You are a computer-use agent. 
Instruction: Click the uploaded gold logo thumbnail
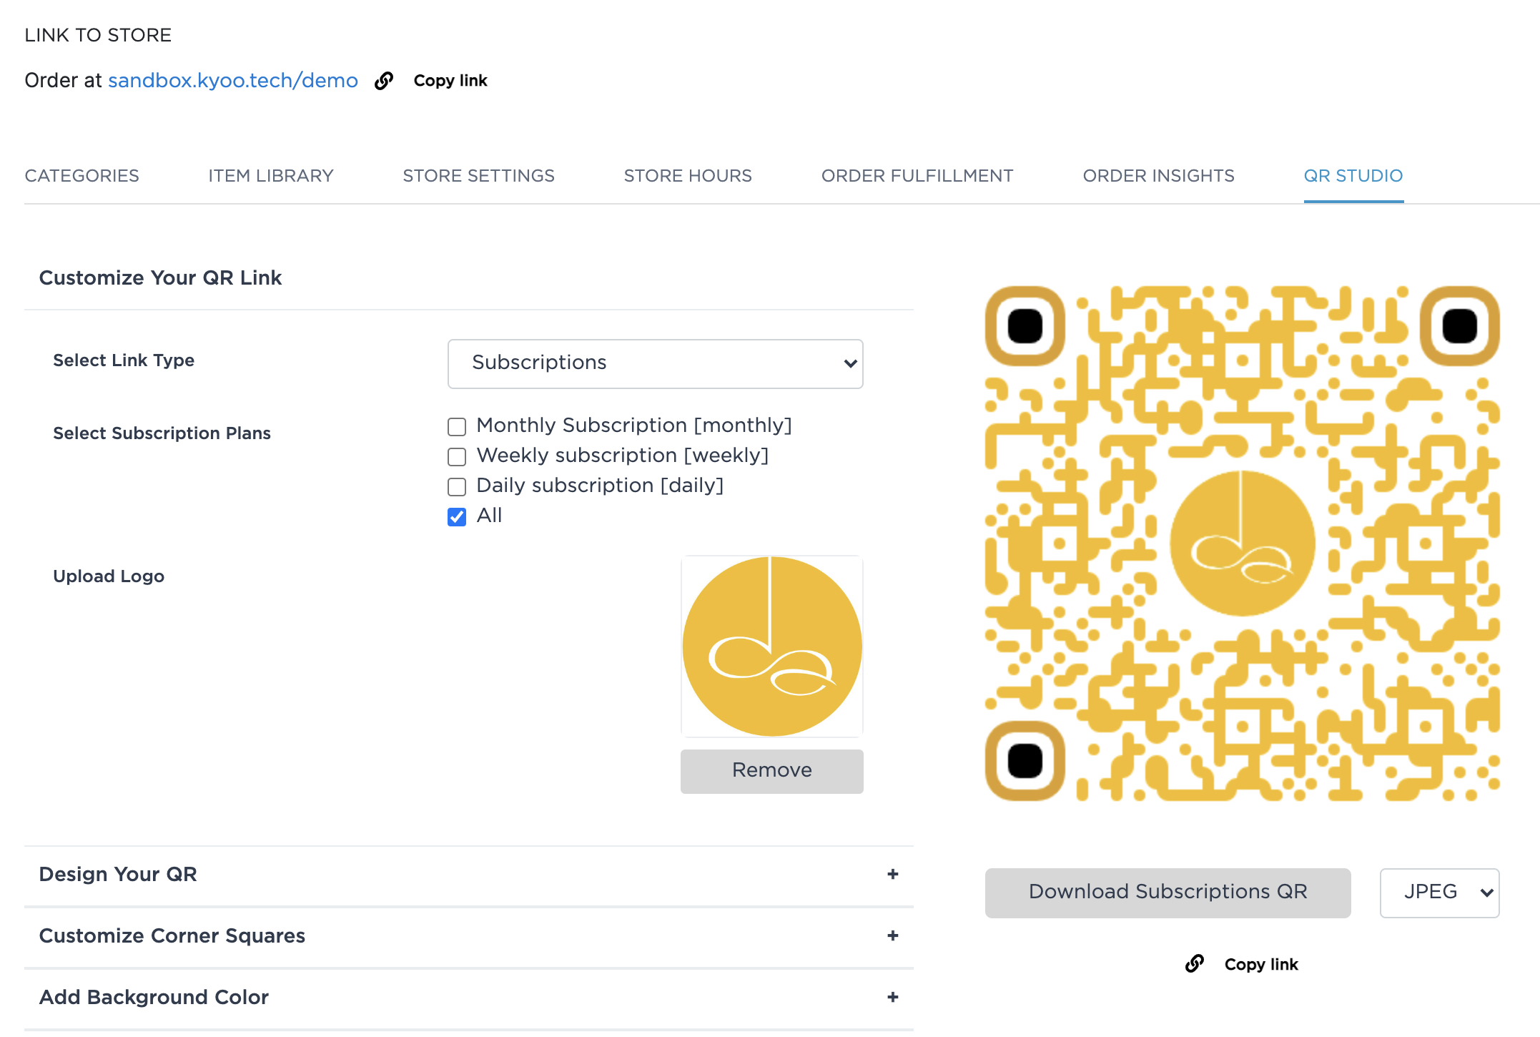[771, 647]
